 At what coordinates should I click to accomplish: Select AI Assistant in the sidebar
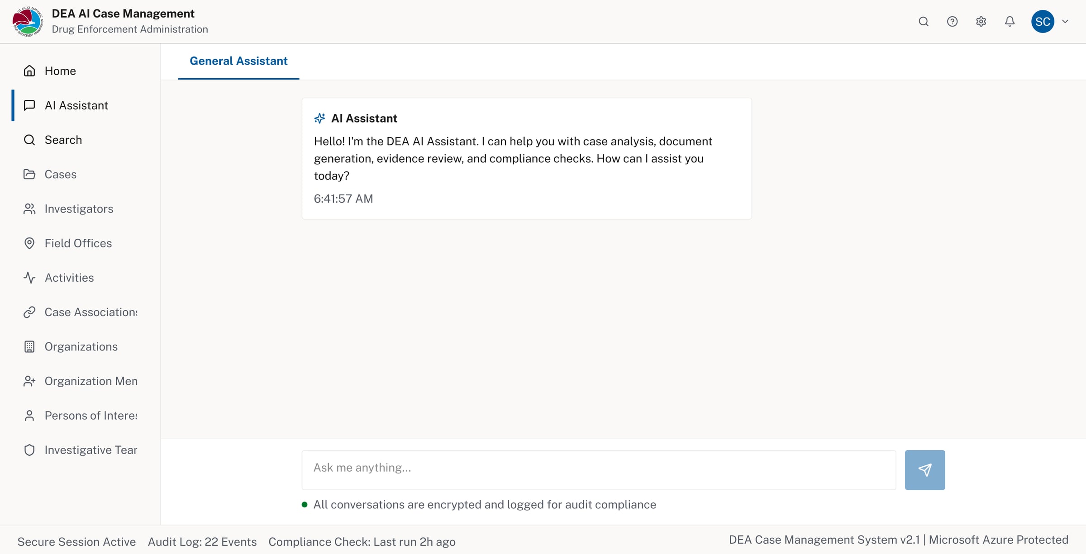pos(76,105)
